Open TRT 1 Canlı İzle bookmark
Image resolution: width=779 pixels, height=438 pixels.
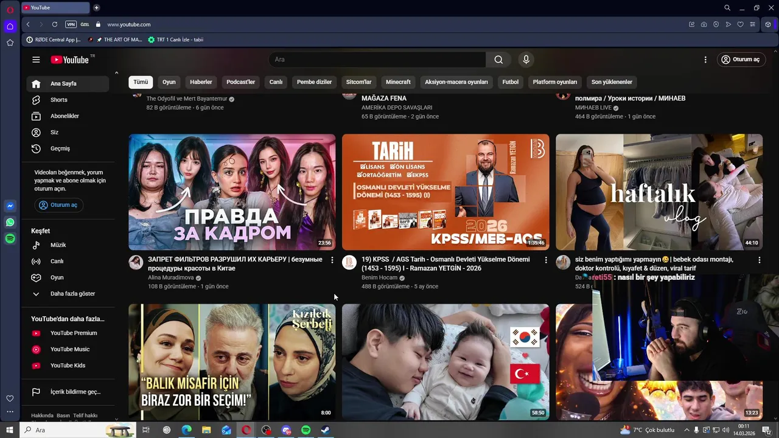(176, 40)
